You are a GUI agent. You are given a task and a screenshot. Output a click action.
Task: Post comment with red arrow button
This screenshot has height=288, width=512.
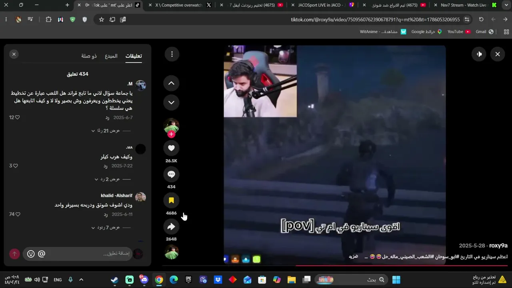[14, 254]
